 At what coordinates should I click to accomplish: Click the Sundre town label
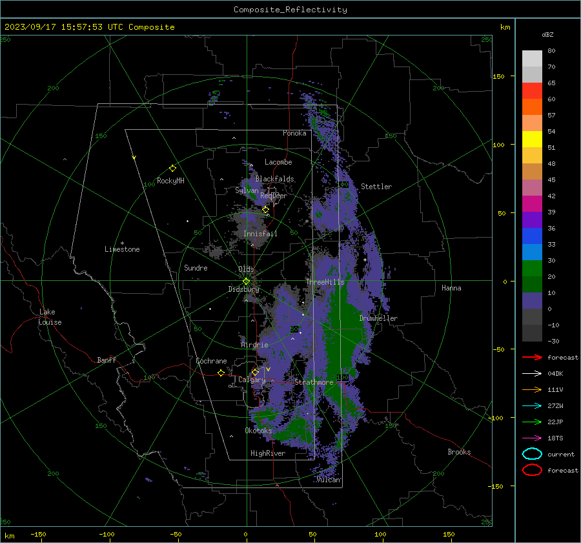[196, 267]
